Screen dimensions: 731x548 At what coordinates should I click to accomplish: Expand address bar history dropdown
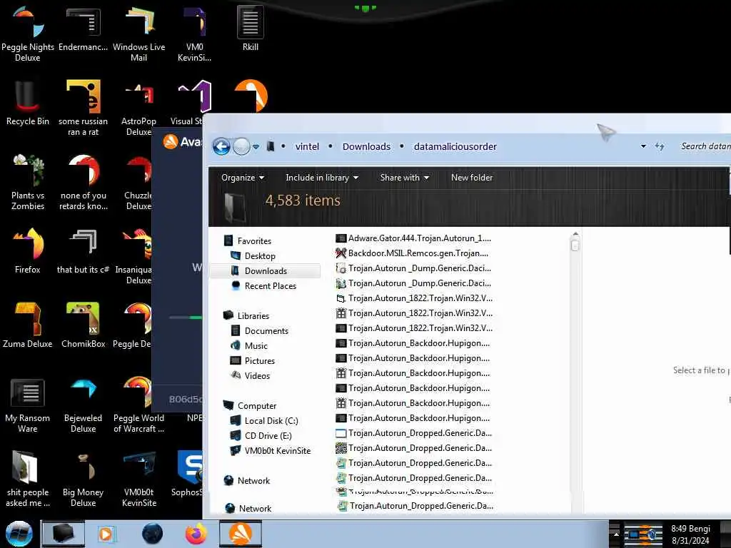pos(643,146)
